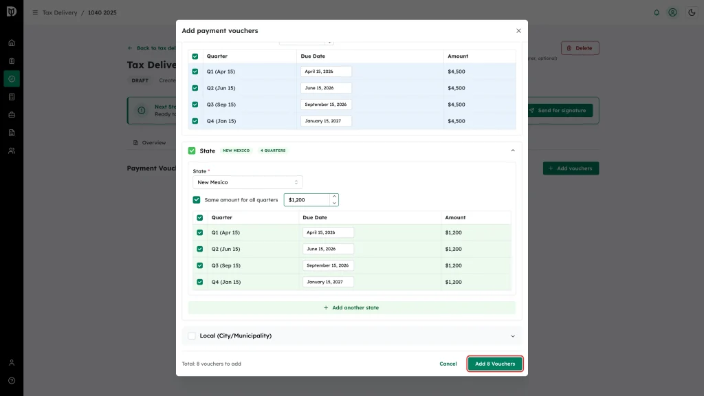Open state Q2 June 15, 2026 date picker
704x396 pixels.
pyautogui.click(x=328, y=249)
